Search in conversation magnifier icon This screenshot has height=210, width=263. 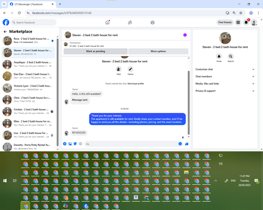(x=231, y=56)
